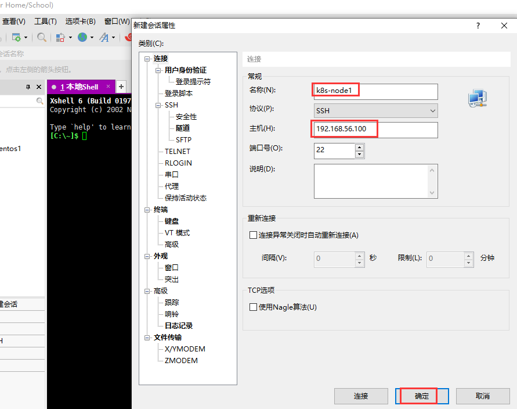Select 代理 in category tree
The width and height of the screenshot is (517, 409).
171,186
